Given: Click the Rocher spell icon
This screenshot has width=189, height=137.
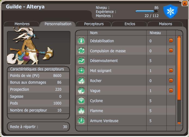Looking at the screenshot, I should coord(81,80).
